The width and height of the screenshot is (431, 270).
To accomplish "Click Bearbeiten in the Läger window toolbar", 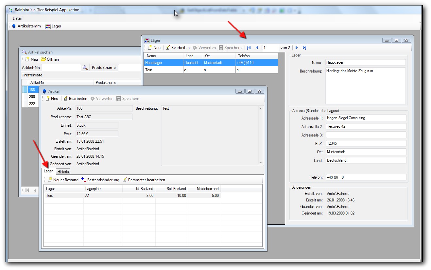I will [x=178, y=48].
